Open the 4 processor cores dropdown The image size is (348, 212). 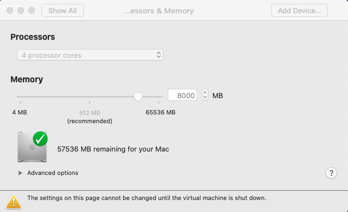[90, 55]
